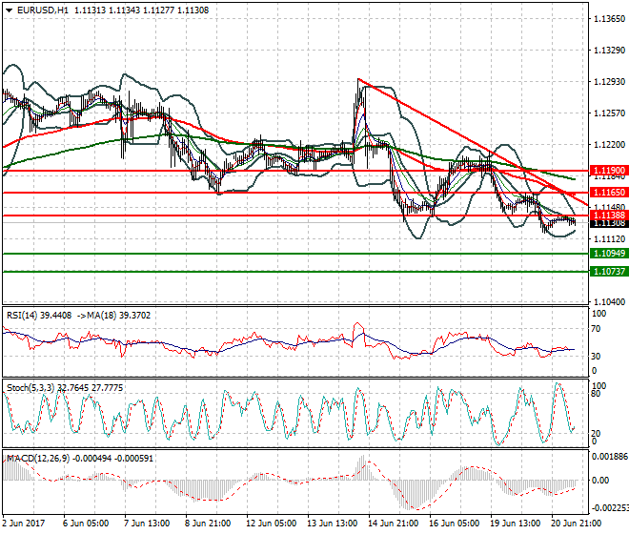Click the MACD scale value 0.001886

tap(610, 457)
